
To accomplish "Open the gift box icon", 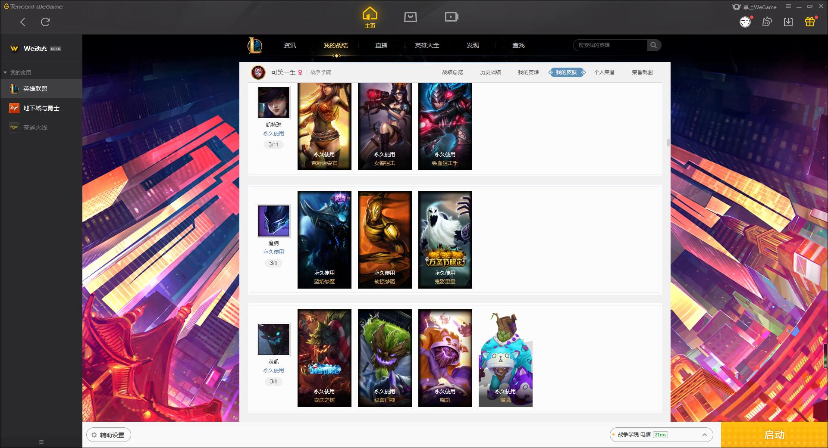I will click(x=810, y=22).
